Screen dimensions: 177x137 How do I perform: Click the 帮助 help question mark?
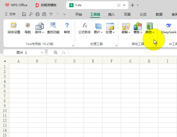(x=67, y=28)
